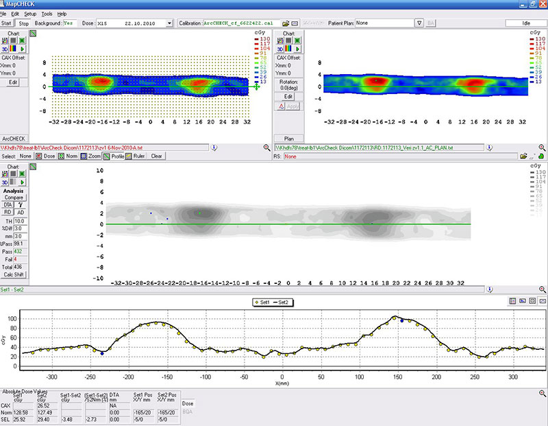548x426 pixels.
Task: Click the last icon above the profile chart
Action: pyautogui.click(x=543, y=301)
